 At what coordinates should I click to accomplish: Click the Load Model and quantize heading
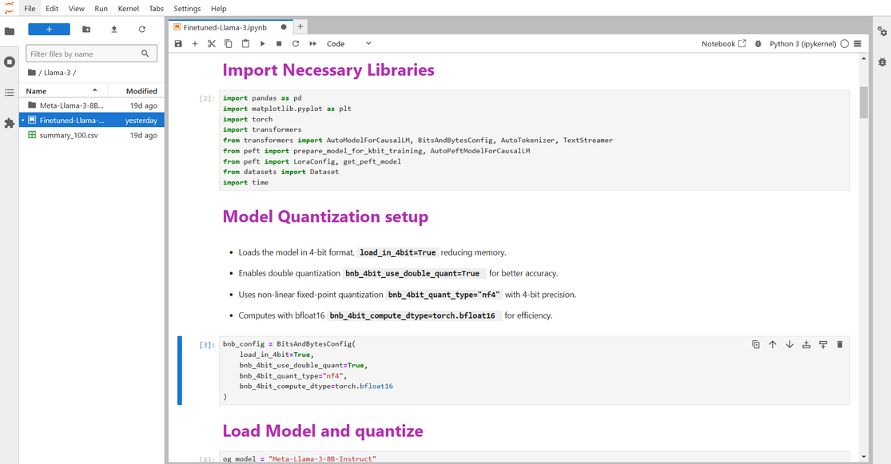[323, 431]
